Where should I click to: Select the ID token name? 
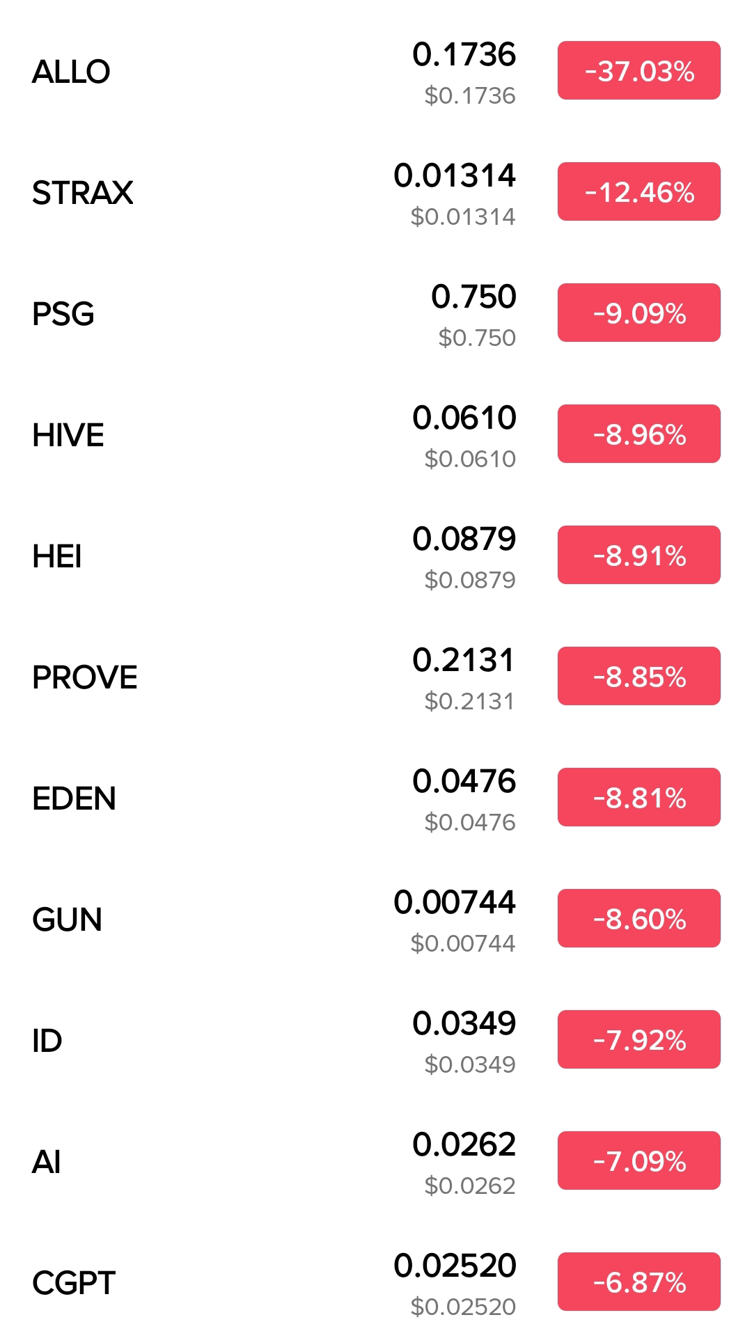pyautogui.click(x=47, y=1040)
